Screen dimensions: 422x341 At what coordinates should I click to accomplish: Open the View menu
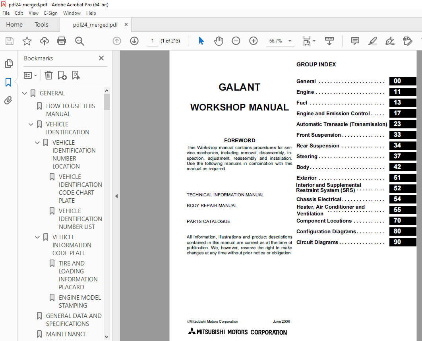pyautogui.click(x=33, y=13)
